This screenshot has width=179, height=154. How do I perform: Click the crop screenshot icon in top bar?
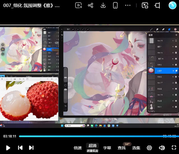(x=157, y=5)
